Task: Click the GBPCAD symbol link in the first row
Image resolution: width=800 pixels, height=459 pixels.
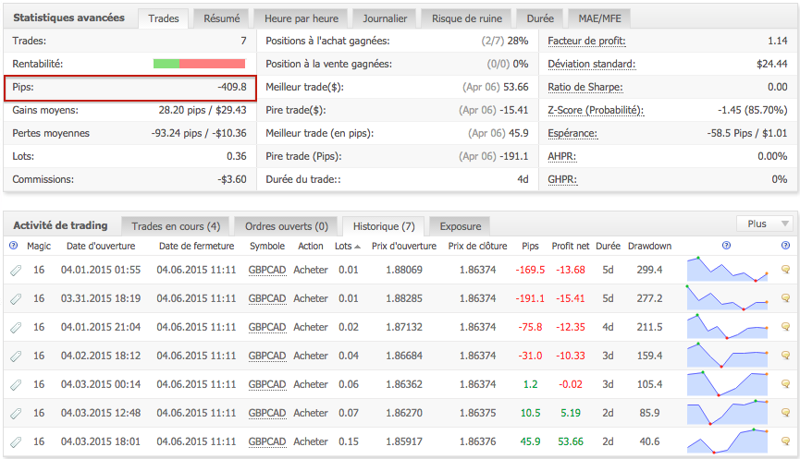Action: coord(267,270)
